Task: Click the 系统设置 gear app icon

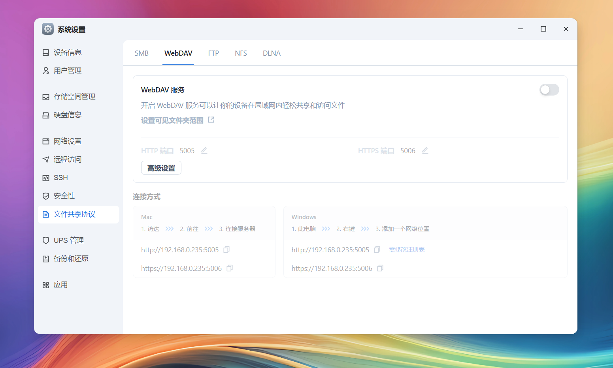Action: click(x=48, y=29)
